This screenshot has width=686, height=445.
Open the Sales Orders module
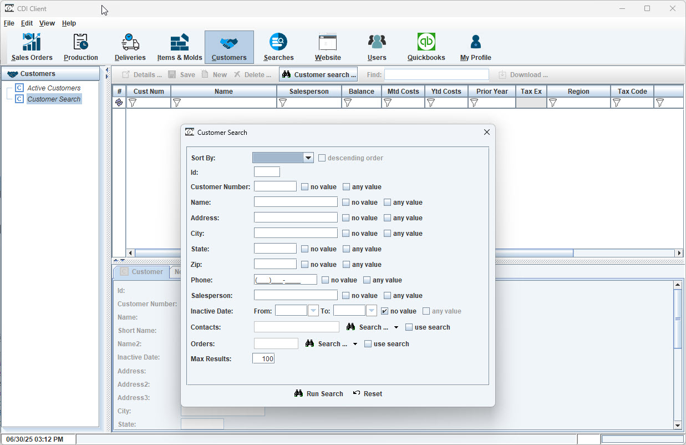(32, 47)
